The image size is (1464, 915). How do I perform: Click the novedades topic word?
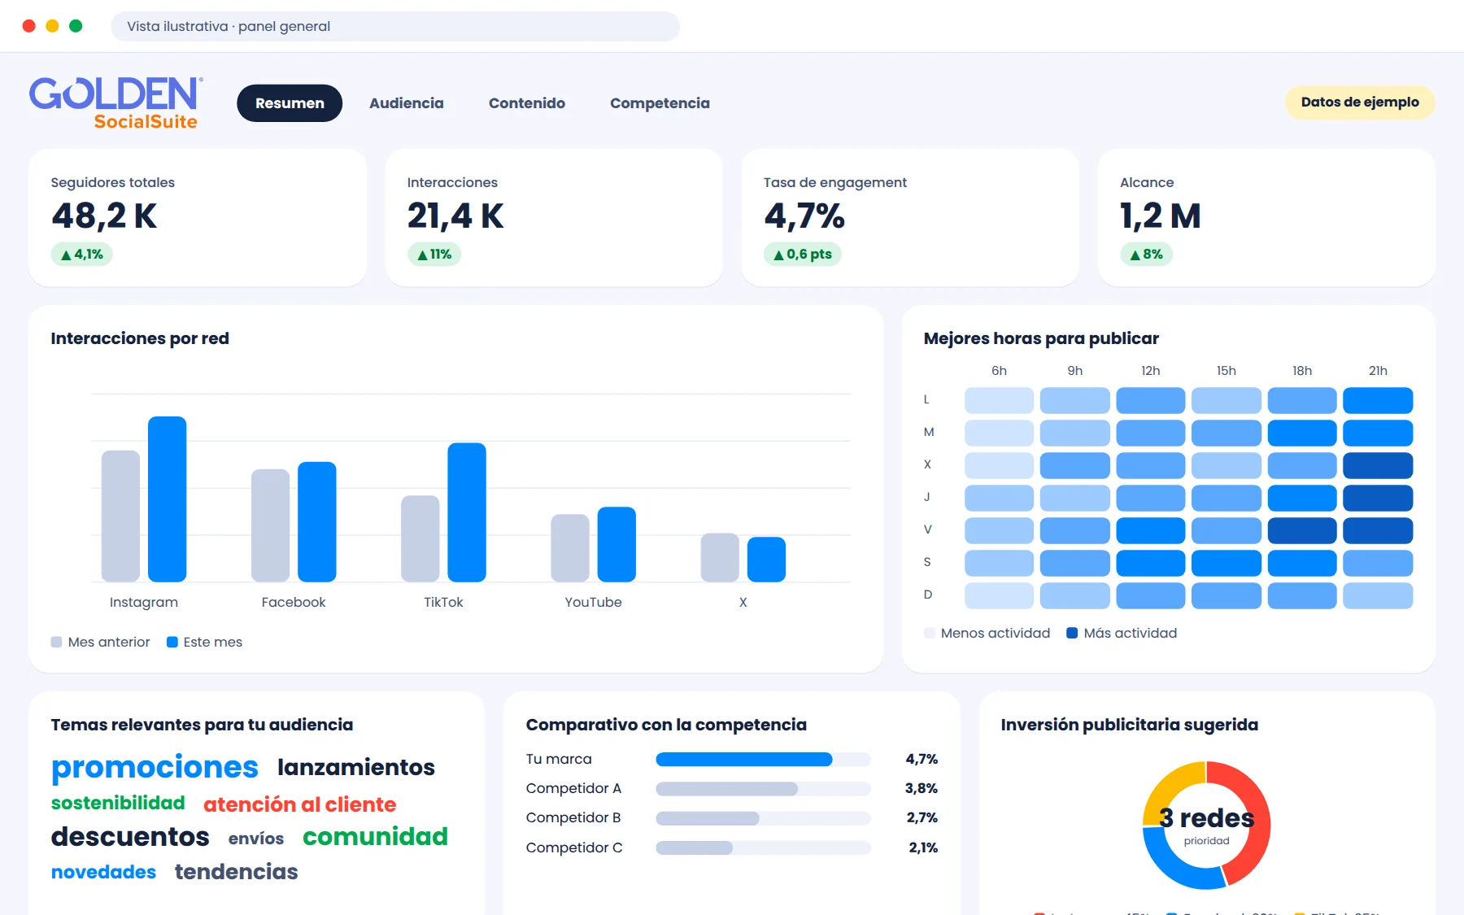click(x=103, y=872)
